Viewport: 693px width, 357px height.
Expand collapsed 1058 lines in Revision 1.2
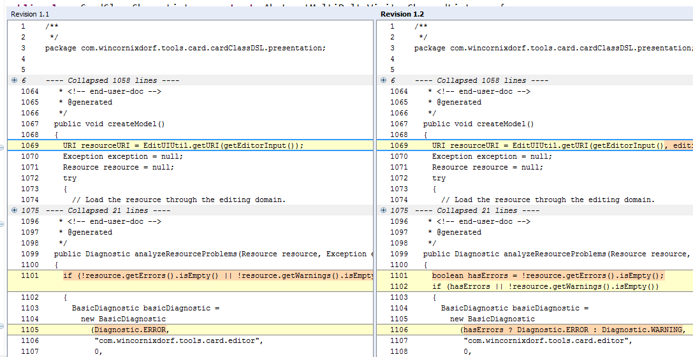(x=383, y=80)
